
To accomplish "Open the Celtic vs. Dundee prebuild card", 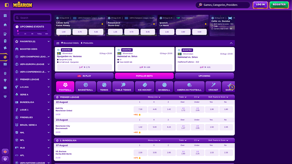I will coord(222,25).
